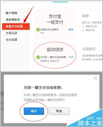Click the 简单 section heading
Viewport: 103px width, 127px height.
(85, 16)
